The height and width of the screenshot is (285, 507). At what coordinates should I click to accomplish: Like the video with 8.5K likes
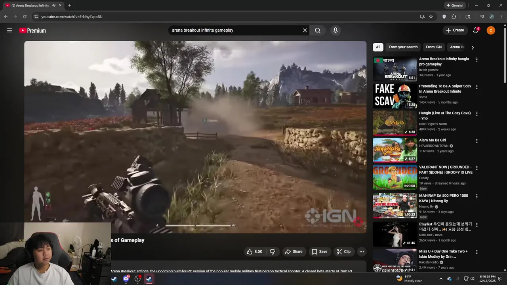point(254,252)
